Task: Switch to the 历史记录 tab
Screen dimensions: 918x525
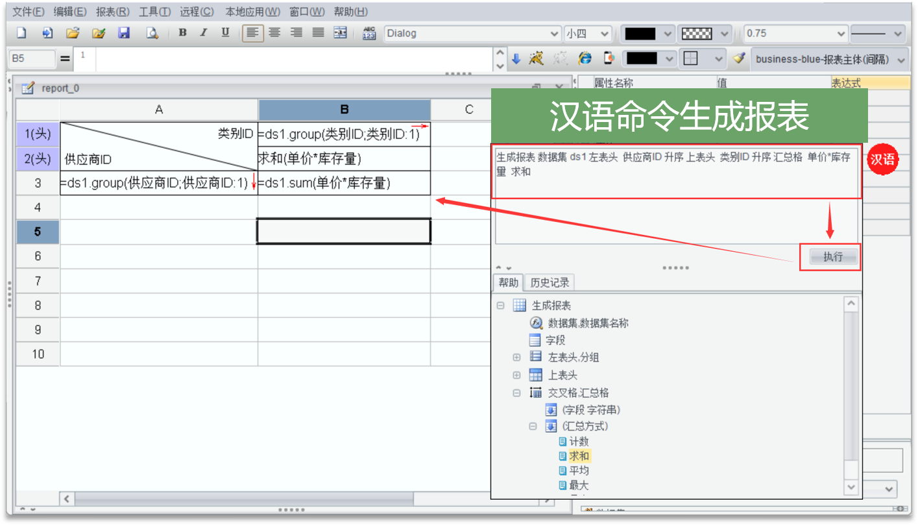Action: pos(550,282)
